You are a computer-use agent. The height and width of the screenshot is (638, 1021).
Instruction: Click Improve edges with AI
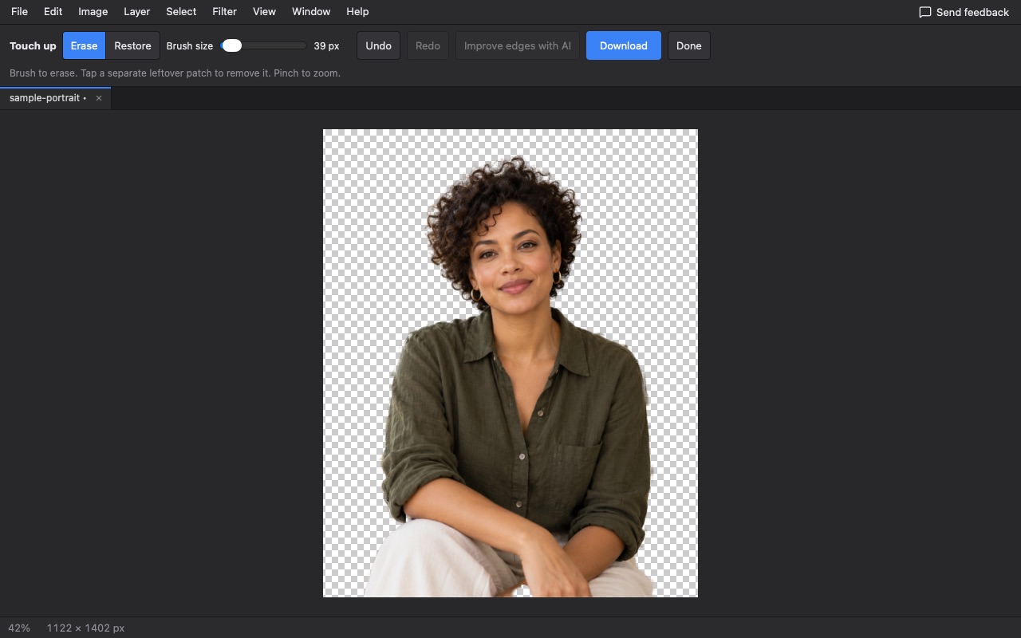[x=518, y=45]
